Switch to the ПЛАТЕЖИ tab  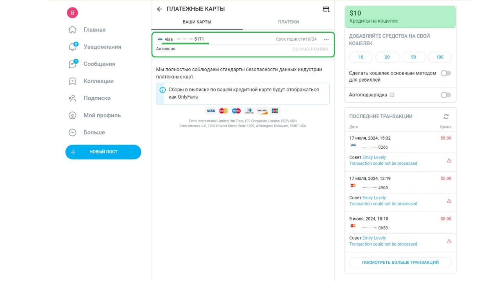tap(288, 22)
